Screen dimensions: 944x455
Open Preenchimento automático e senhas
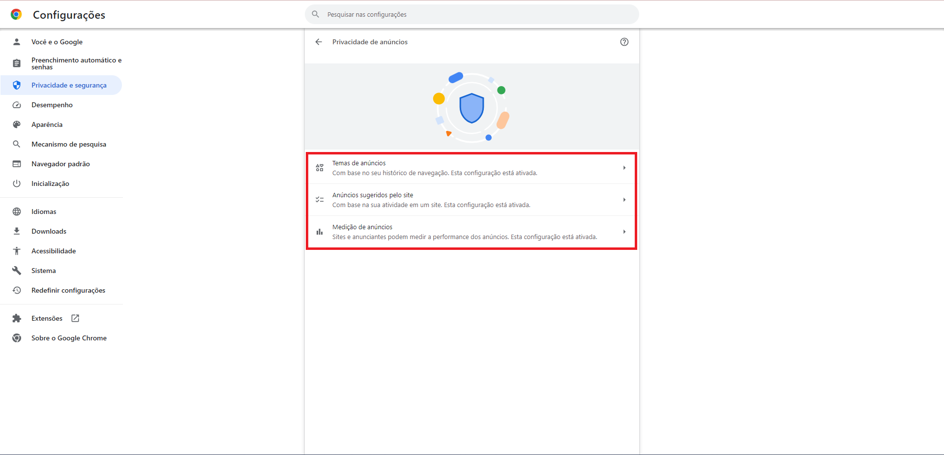[76, 63]
